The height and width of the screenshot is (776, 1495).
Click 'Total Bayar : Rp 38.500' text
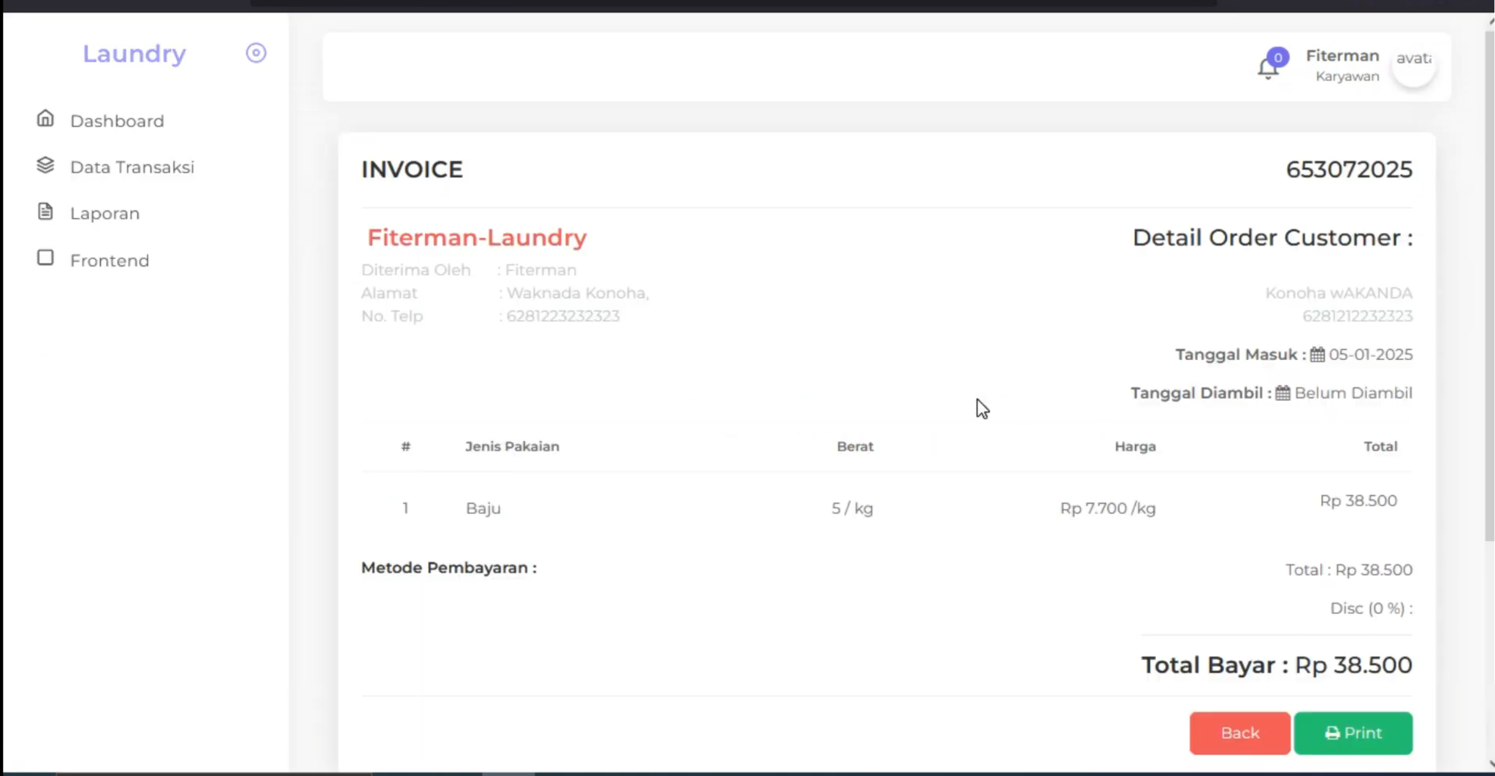click(1277, 665)
